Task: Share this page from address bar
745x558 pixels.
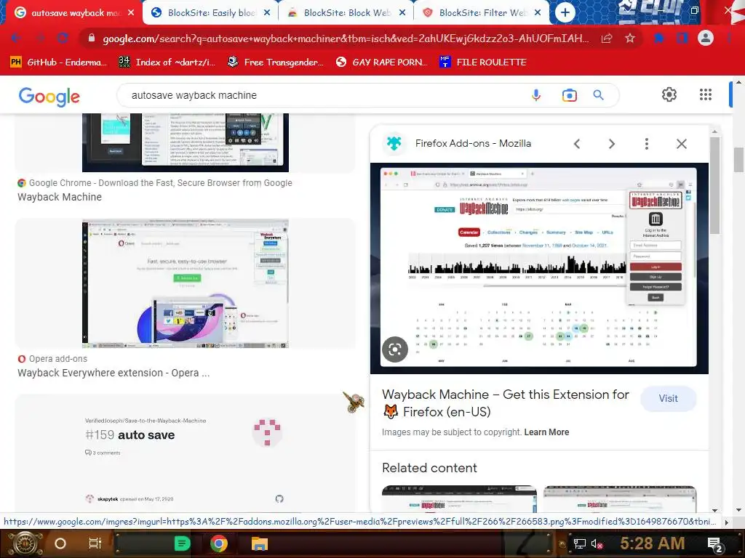Action: (x=606, y=38)
